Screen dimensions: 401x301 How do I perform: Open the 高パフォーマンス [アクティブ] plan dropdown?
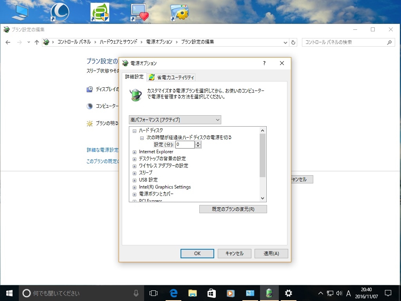(x=175, y=120)
